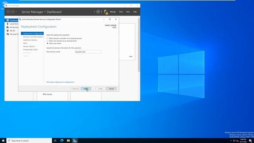
Task: Open navigation history dropdown beside forward arrow
Action: coord(16,12)
